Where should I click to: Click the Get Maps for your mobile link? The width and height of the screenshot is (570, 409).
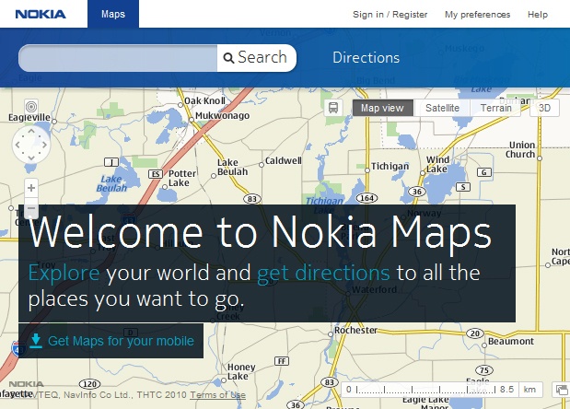coord(121,341)
